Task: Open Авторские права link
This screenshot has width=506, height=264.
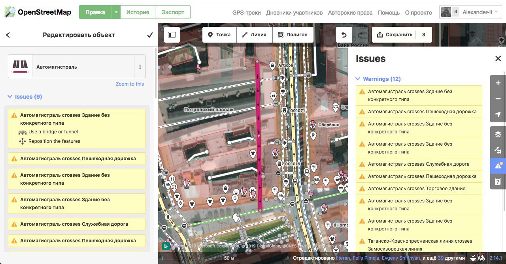Action: coord(350,13)
